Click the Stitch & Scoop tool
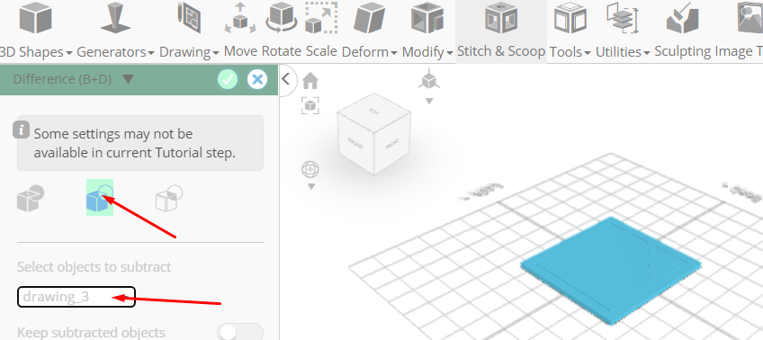Screen dimensions: 763x340 click(x=501, y=31)
